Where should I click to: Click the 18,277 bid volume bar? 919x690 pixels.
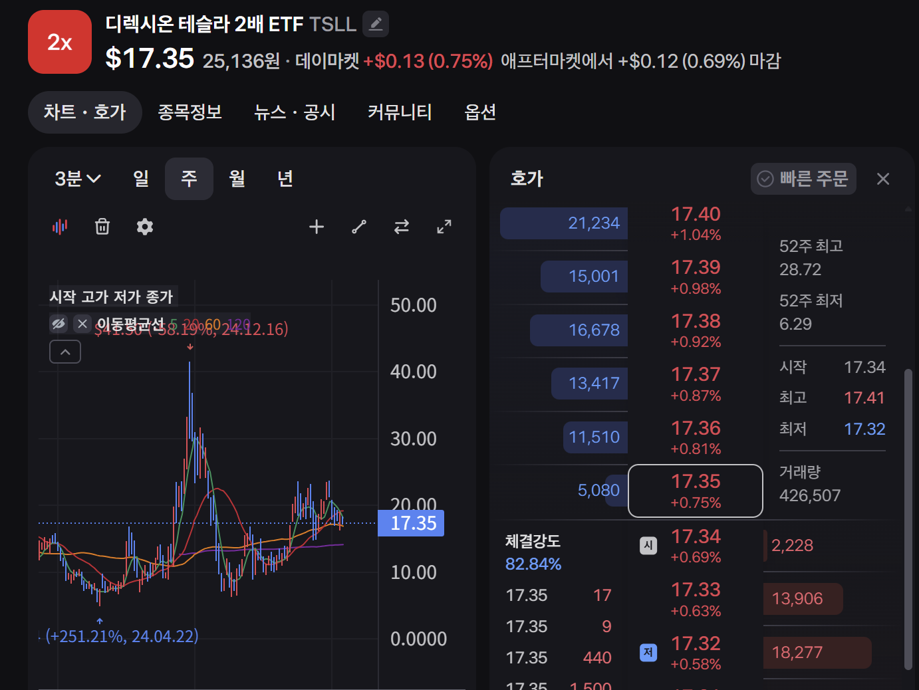[817, 653]
